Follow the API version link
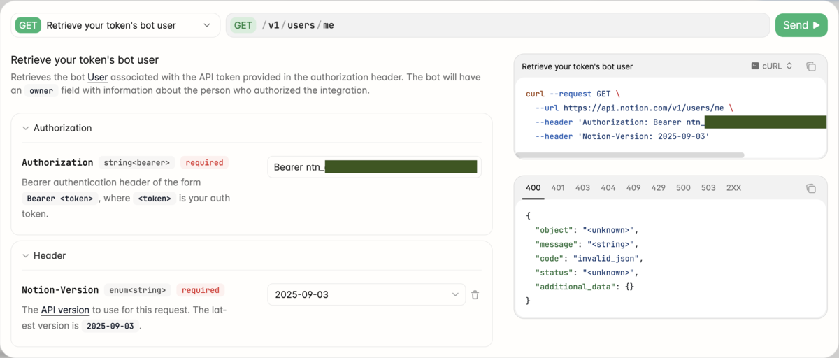Viewport: 839px width, 358px height. tap(65, 310)
